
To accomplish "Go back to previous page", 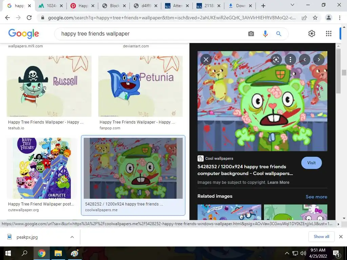I will pos(7,18).
